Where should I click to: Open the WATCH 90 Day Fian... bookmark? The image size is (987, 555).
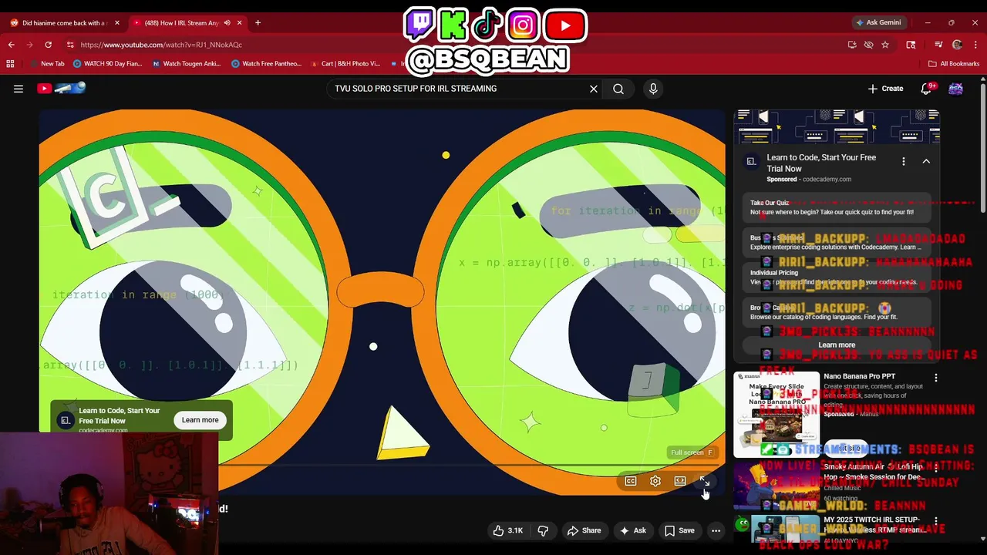108,64
